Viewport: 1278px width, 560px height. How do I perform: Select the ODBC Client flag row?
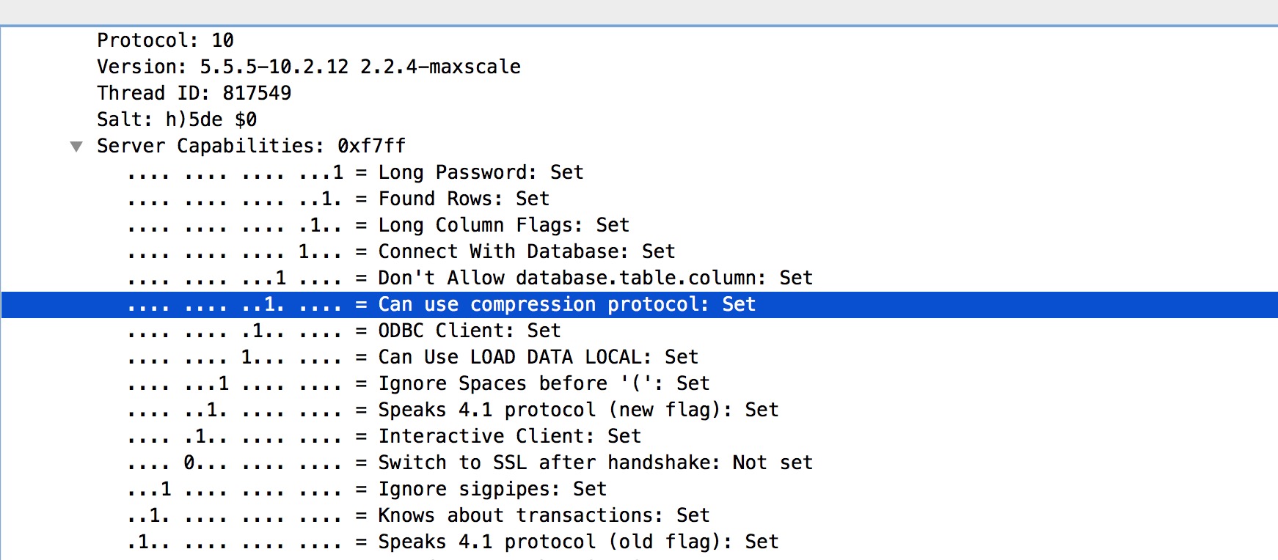pyautogui.click(x=469, y=331)
